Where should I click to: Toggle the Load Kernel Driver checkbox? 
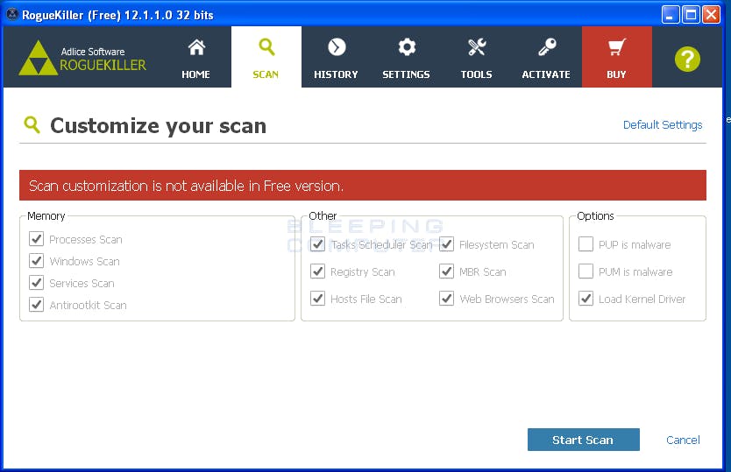[x=586, y=299]
